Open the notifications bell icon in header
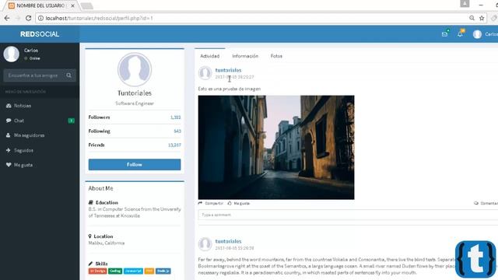 [x=460, y=34]
